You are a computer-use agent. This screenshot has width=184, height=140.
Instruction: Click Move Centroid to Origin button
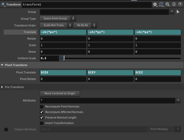click(x=60, y=94)
